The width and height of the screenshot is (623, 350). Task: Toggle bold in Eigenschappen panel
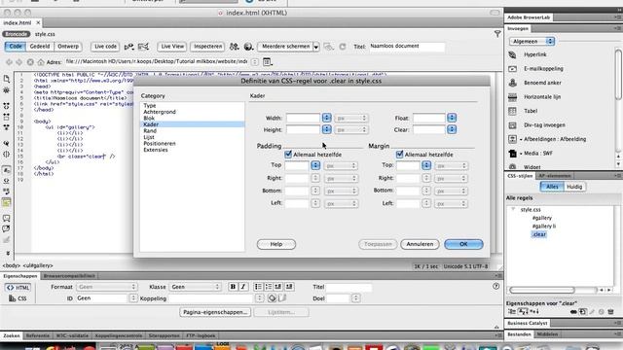click(233, 287)
